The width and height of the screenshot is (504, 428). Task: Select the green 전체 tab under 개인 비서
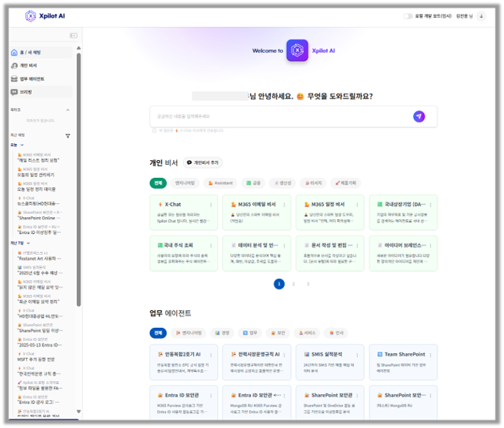pyautogui.click(x=159, y=183)
